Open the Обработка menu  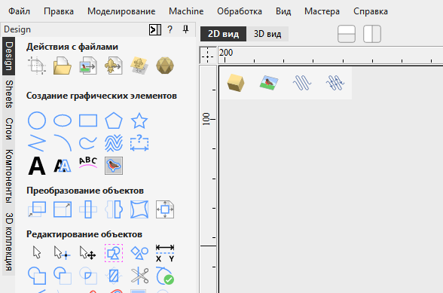[240, 11]
